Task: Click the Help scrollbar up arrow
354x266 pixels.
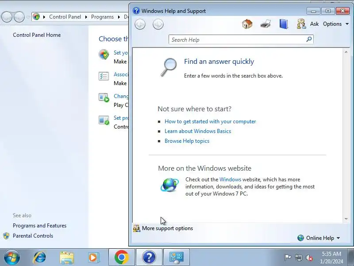Action: coord(346,52)
